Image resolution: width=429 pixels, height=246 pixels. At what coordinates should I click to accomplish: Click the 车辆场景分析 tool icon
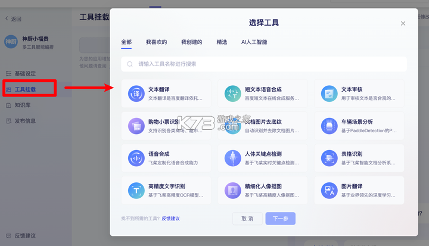(329, 126)
